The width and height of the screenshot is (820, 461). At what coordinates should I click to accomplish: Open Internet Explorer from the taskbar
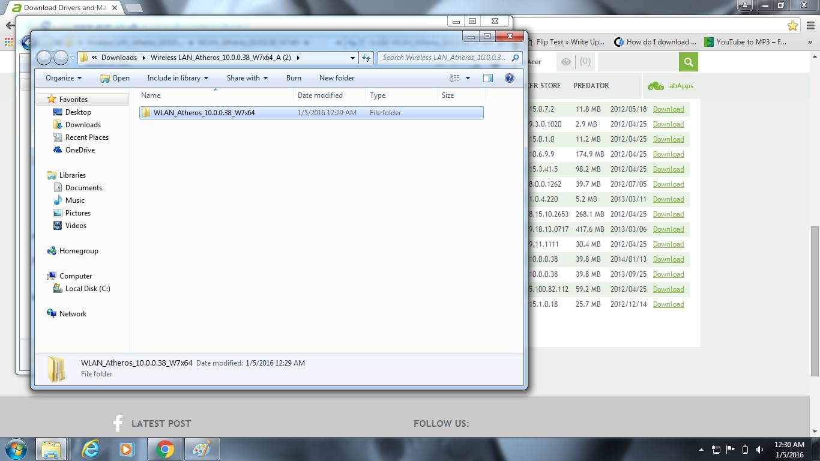[x=91, y=449]
